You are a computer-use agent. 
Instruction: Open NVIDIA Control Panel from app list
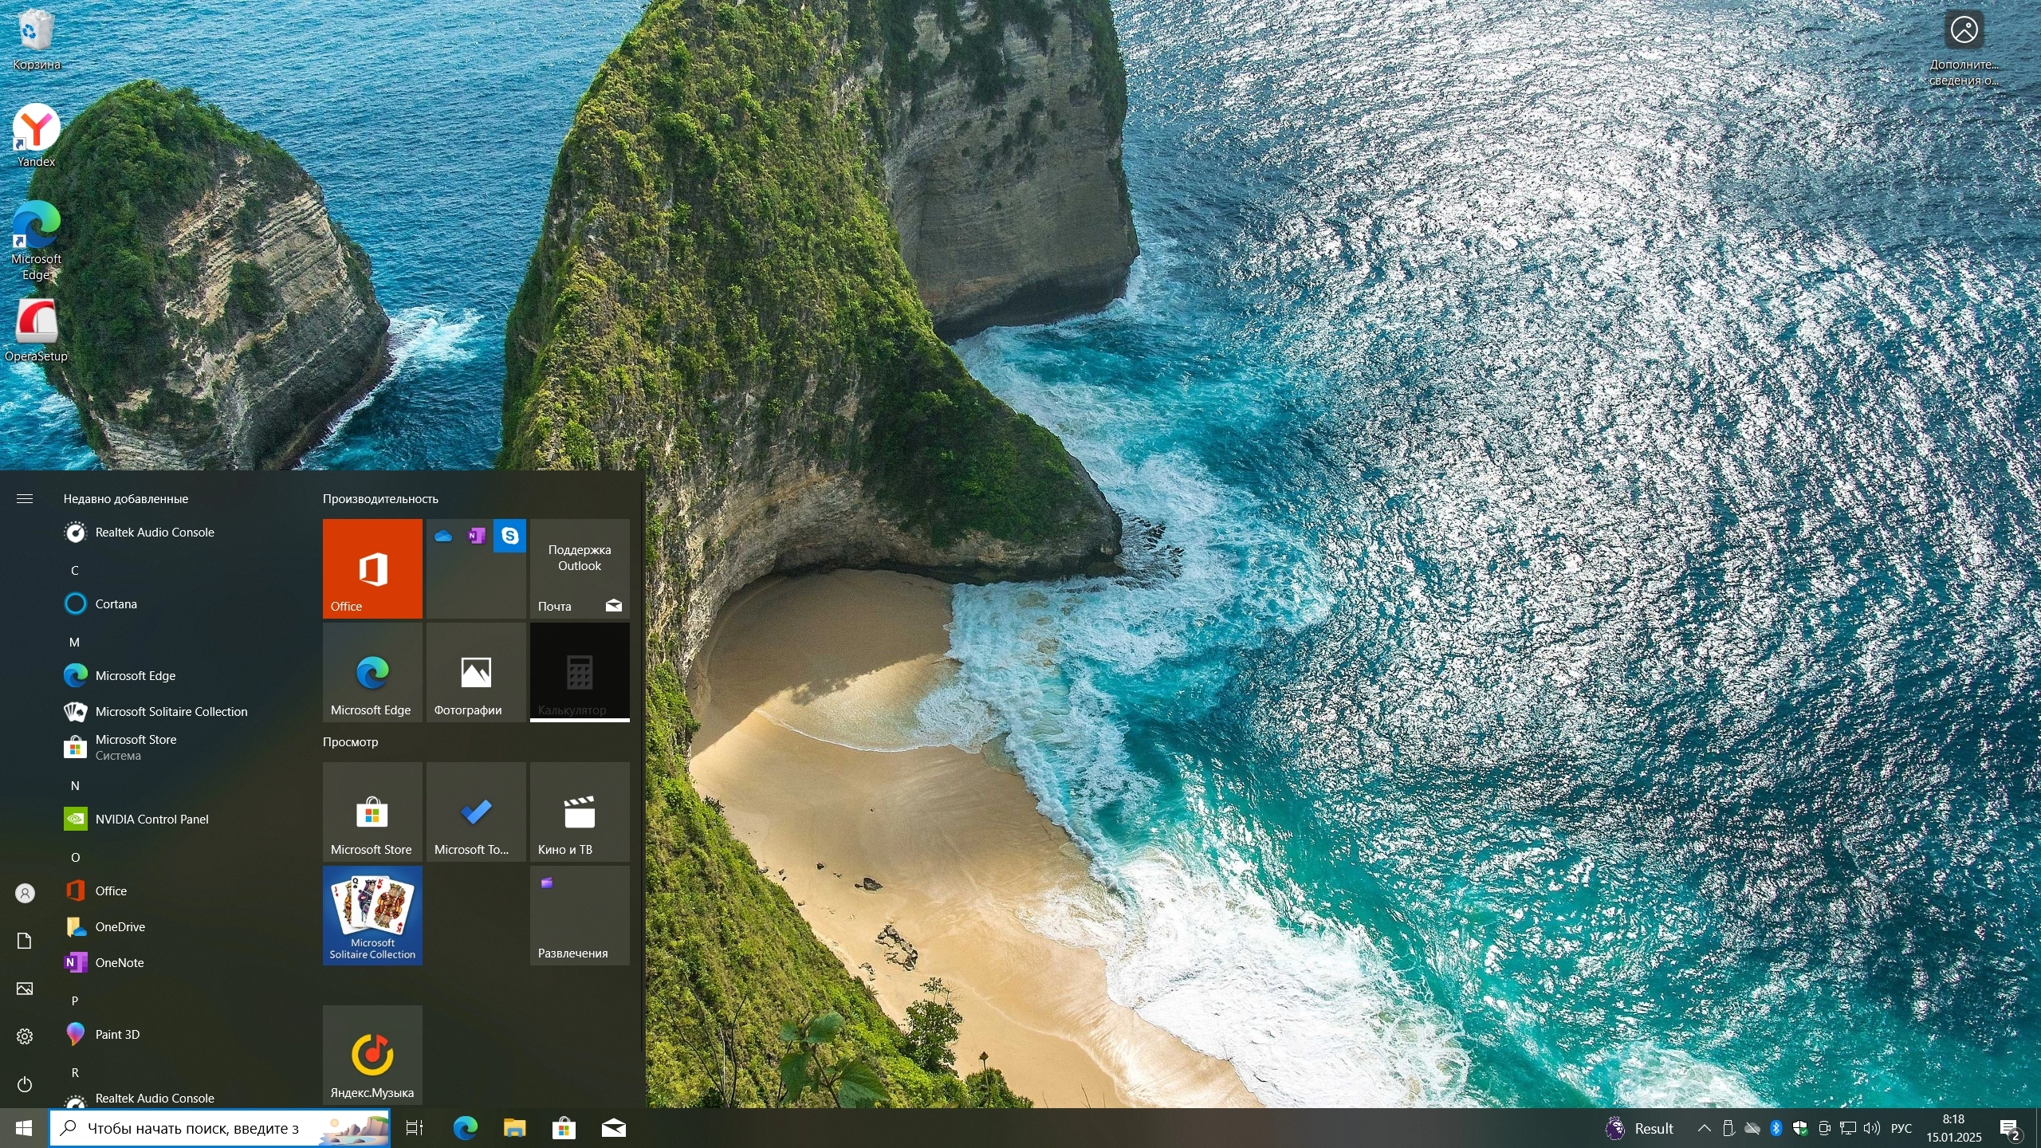151,819
